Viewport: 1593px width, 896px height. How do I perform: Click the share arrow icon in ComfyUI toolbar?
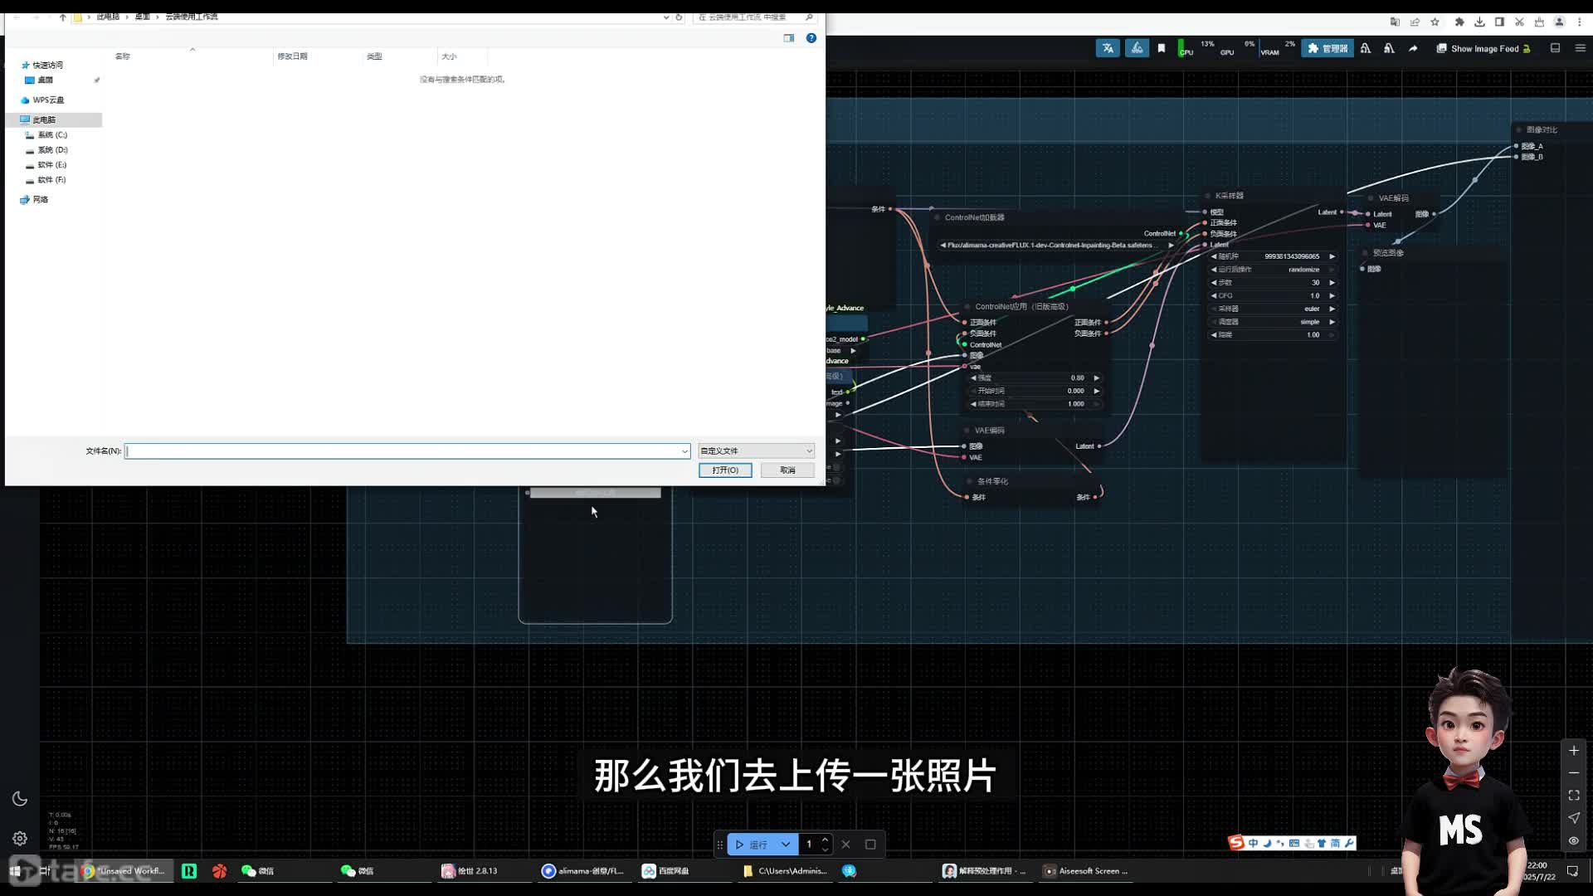point(1413,48)
